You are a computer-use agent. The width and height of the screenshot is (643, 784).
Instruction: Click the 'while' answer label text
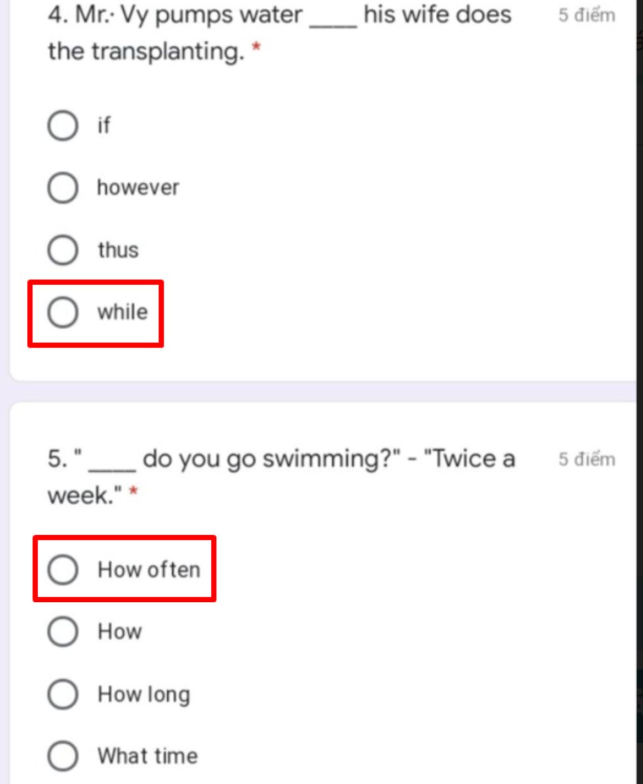point(122,312)
